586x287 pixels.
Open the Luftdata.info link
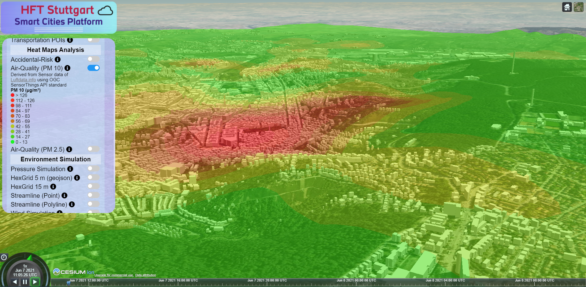23,80
